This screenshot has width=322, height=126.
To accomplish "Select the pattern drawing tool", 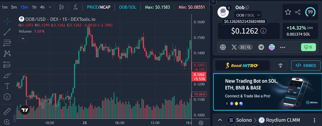I will pyautogui.click(x=7, y=54).
